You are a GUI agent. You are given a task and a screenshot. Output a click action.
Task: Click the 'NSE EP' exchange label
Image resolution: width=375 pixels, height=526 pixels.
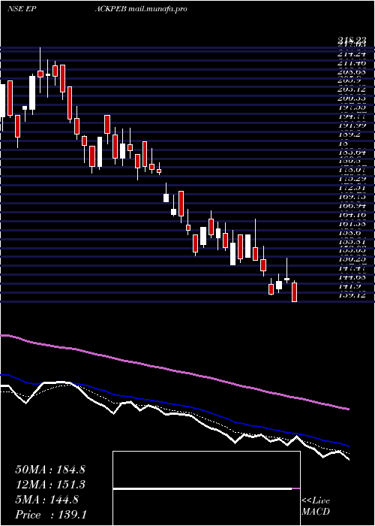click(x=22, y=9)
